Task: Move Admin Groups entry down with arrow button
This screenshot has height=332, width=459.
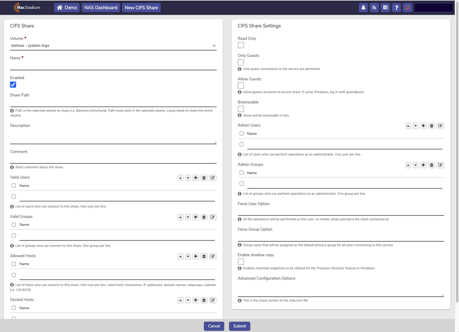Action: pos(416,165)
